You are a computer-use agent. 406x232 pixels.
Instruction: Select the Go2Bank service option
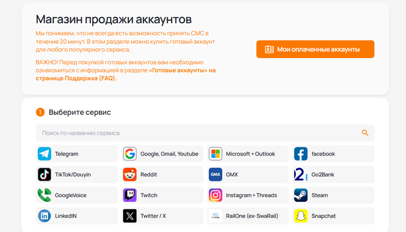tap(333, 175)
